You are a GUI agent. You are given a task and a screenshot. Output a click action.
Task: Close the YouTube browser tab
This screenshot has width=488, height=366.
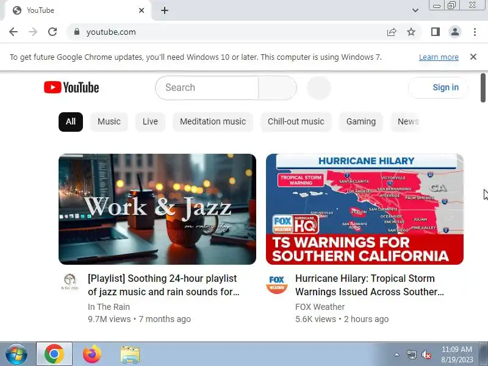(142, 10)
